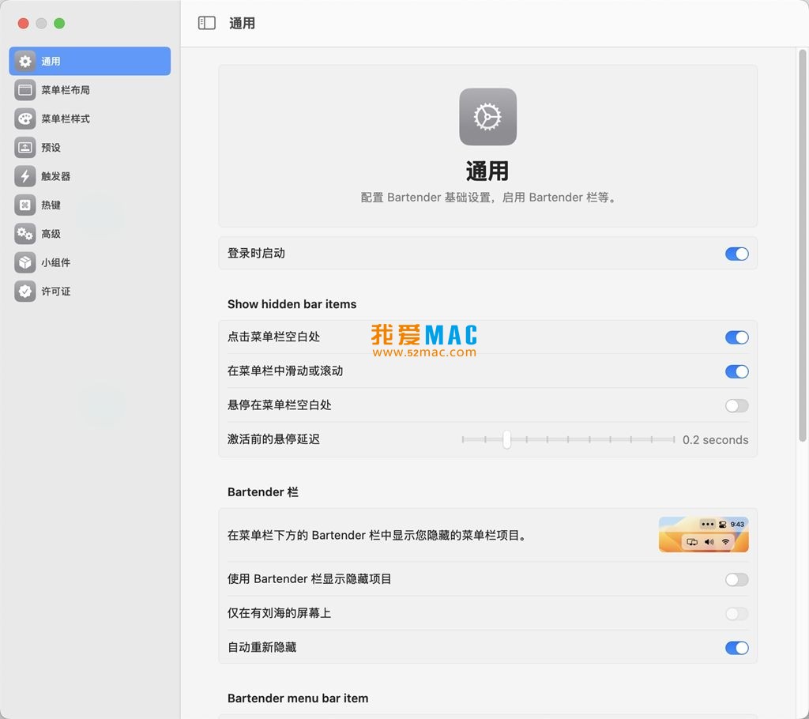Turn off 自动重新隐藏 toggle
Screen dimensions: 809x719
pos(736,648)
